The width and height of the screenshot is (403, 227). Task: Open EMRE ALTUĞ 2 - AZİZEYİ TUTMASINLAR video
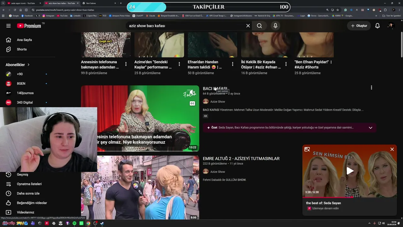coord(241,159)
